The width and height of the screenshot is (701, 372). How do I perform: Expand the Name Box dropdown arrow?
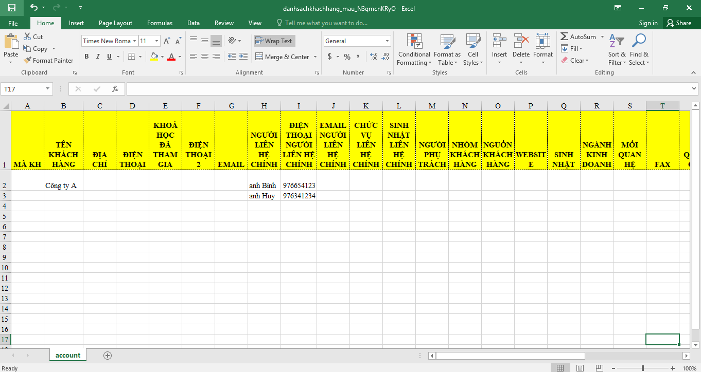[47, 89]
